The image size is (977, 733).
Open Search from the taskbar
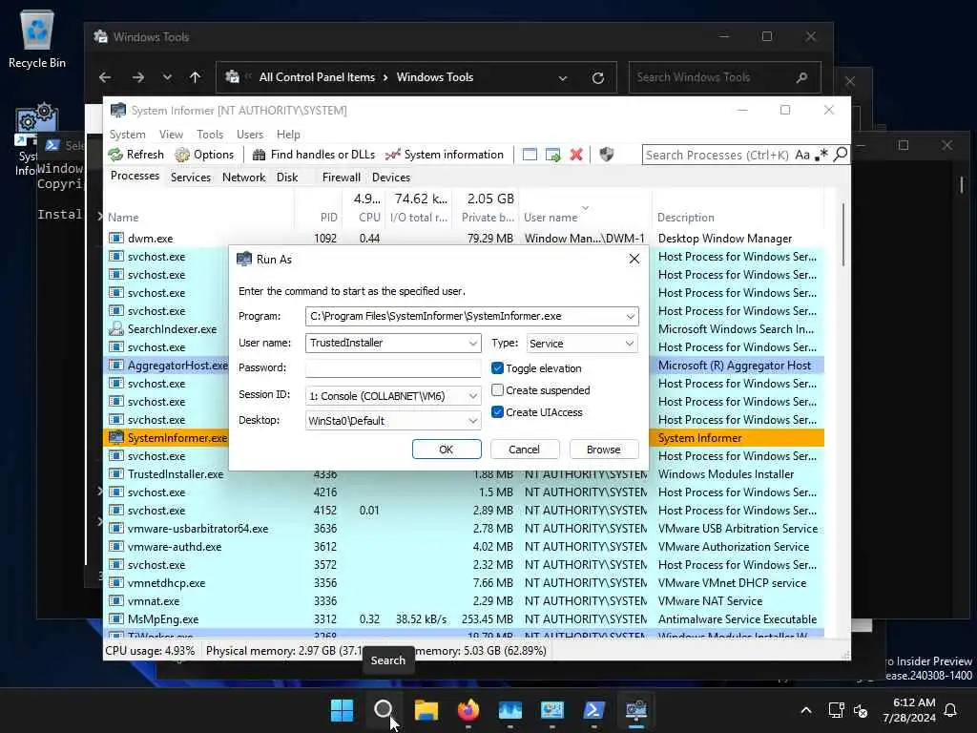(x=384, y=710)
